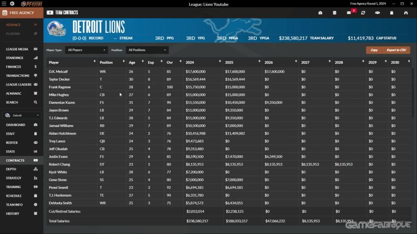Open Penei Sewell player link
This screenshot has width=417, height=234.
[x=59, y=188]
